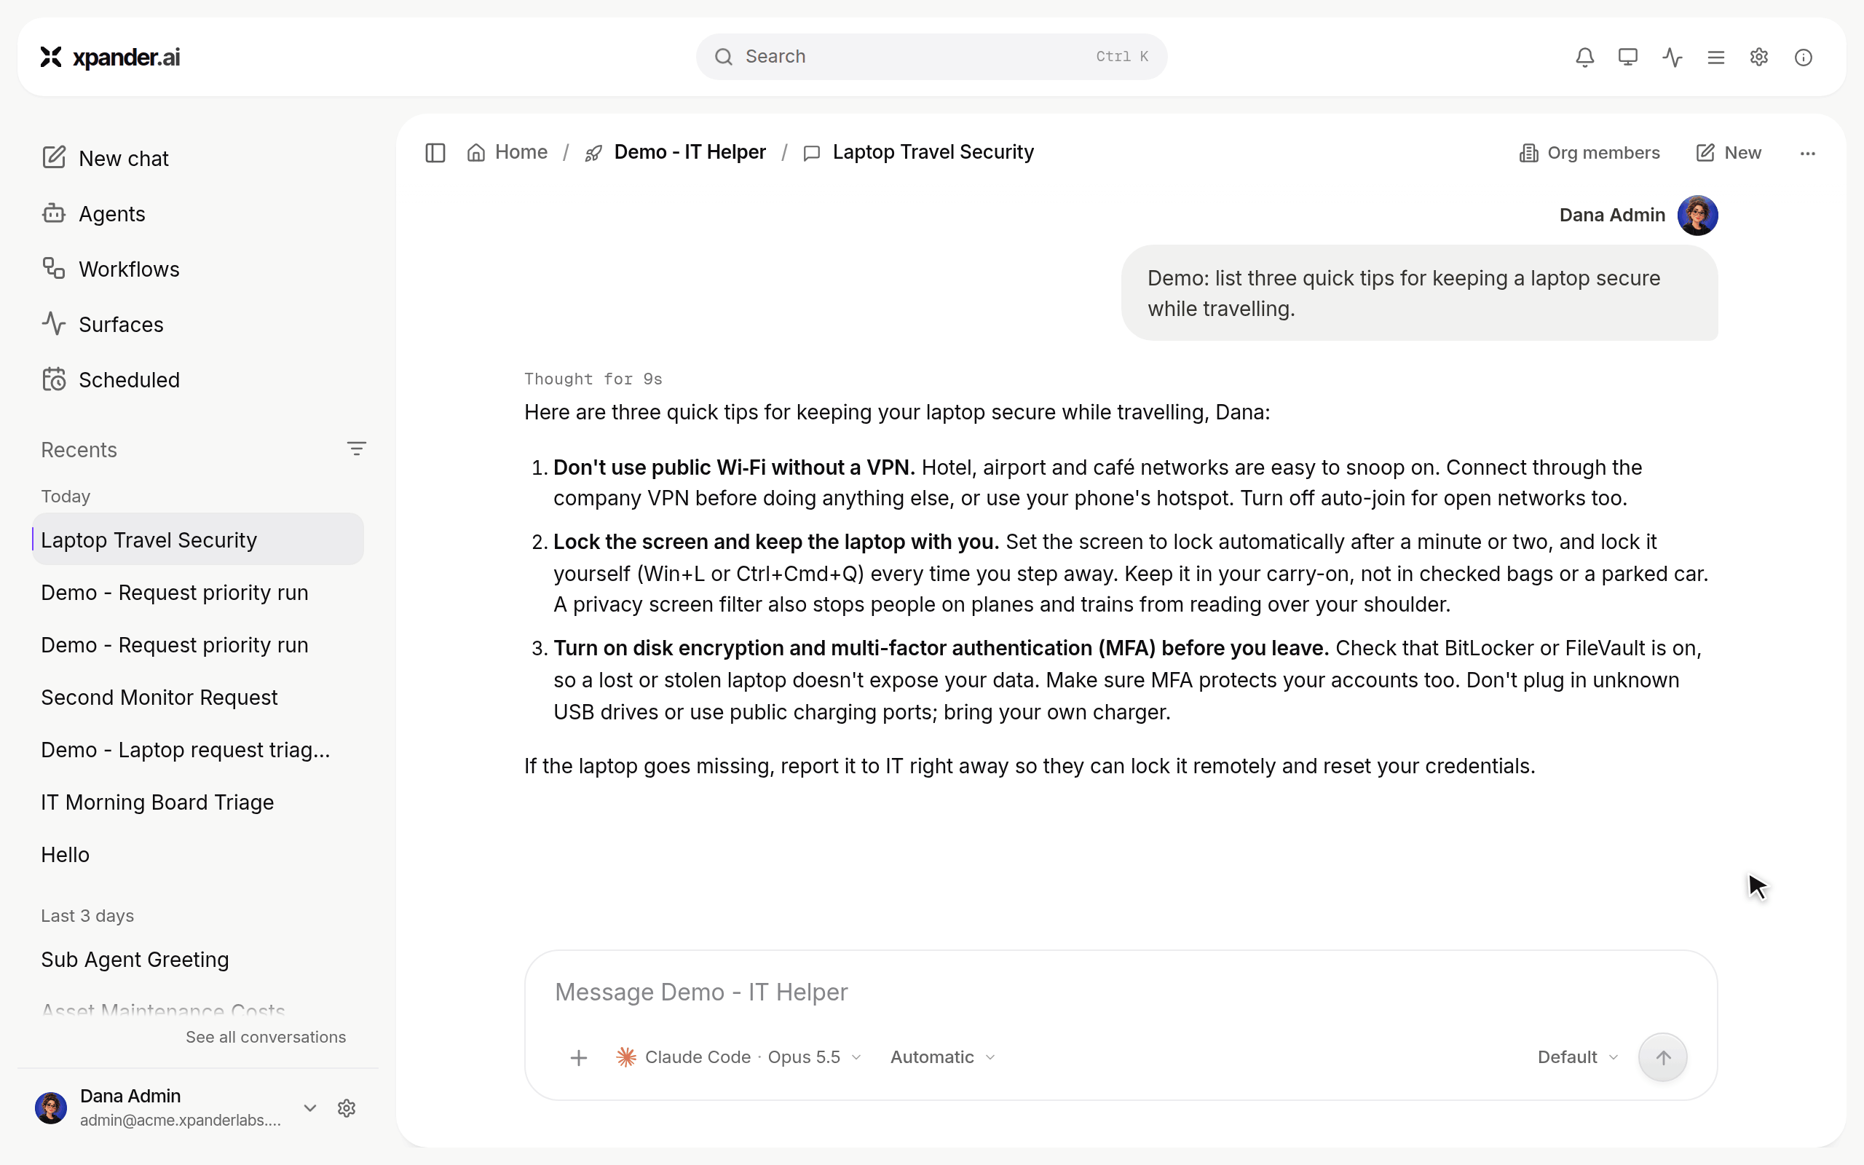Click the Org members button
1864x1165 pixels.
[x=1589, y=153]
